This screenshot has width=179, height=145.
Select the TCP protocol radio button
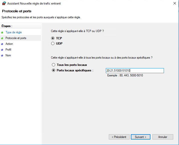[53, 38]
